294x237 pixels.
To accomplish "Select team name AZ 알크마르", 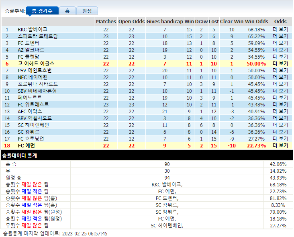I will click(31, 50).
